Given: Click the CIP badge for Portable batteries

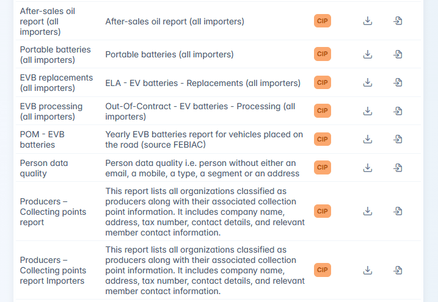Looking at the screenshot, I should (x=322, y=54).
